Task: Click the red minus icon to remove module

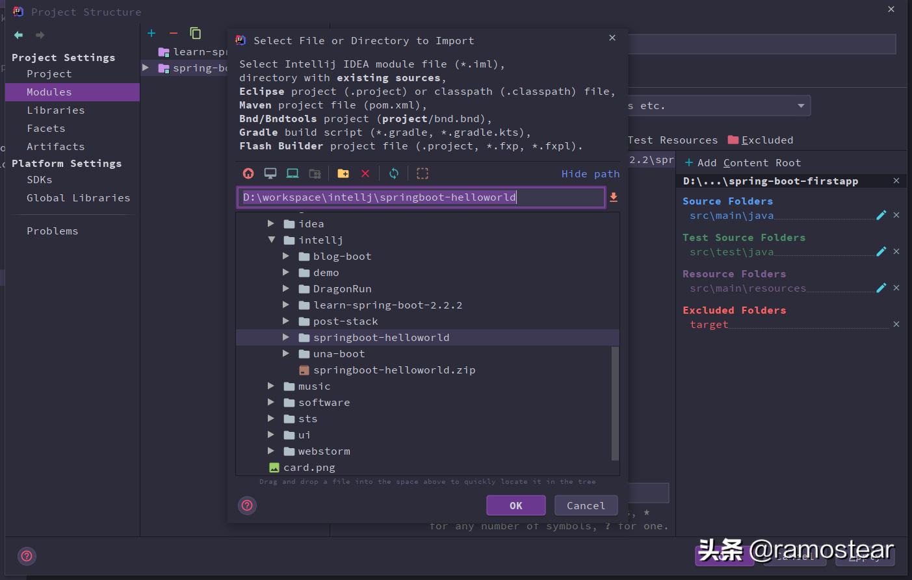Action: [x=174, y=33]
